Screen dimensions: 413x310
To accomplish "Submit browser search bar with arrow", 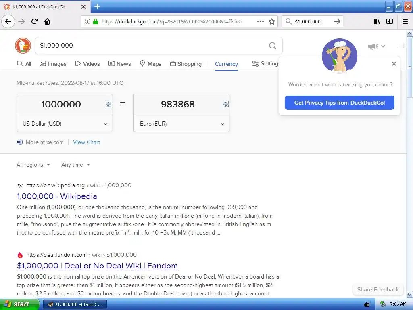I will click(x=337, y=21).
